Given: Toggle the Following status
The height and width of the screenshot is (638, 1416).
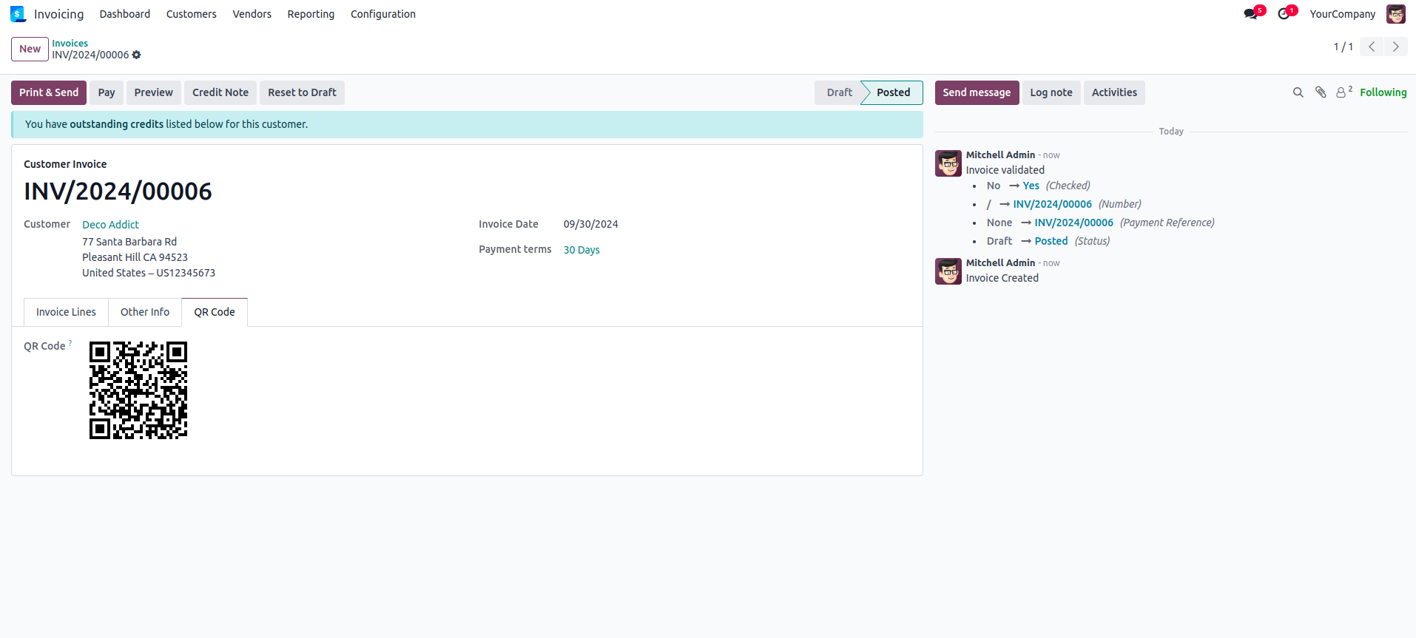Looking at the screenshot, I should [1383, 92].
